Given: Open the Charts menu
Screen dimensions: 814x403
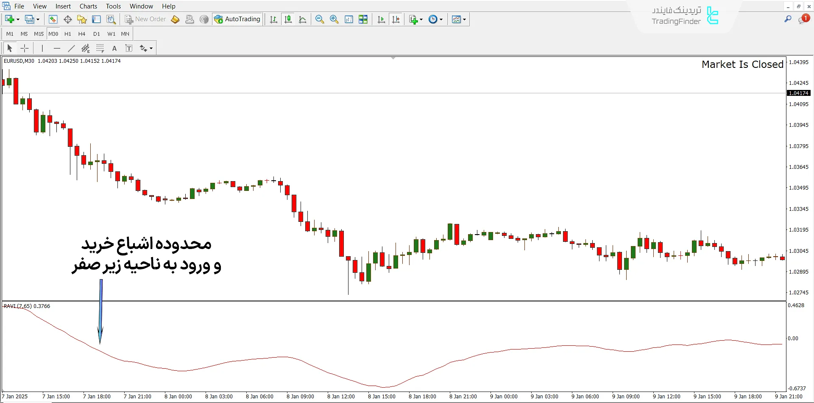Looking at the screenshot, I should point(88,6).
